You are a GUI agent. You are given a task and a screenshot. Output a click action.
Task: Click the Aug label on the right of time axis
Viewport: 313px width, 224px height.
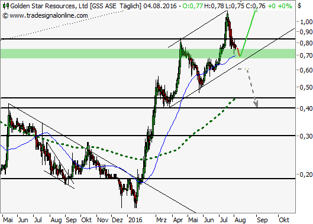coord(240,220)
